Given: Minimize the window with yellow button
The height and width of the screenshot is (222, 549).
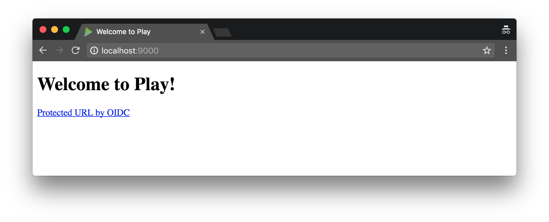Looking at the screenshot, I should click(55, 29).
